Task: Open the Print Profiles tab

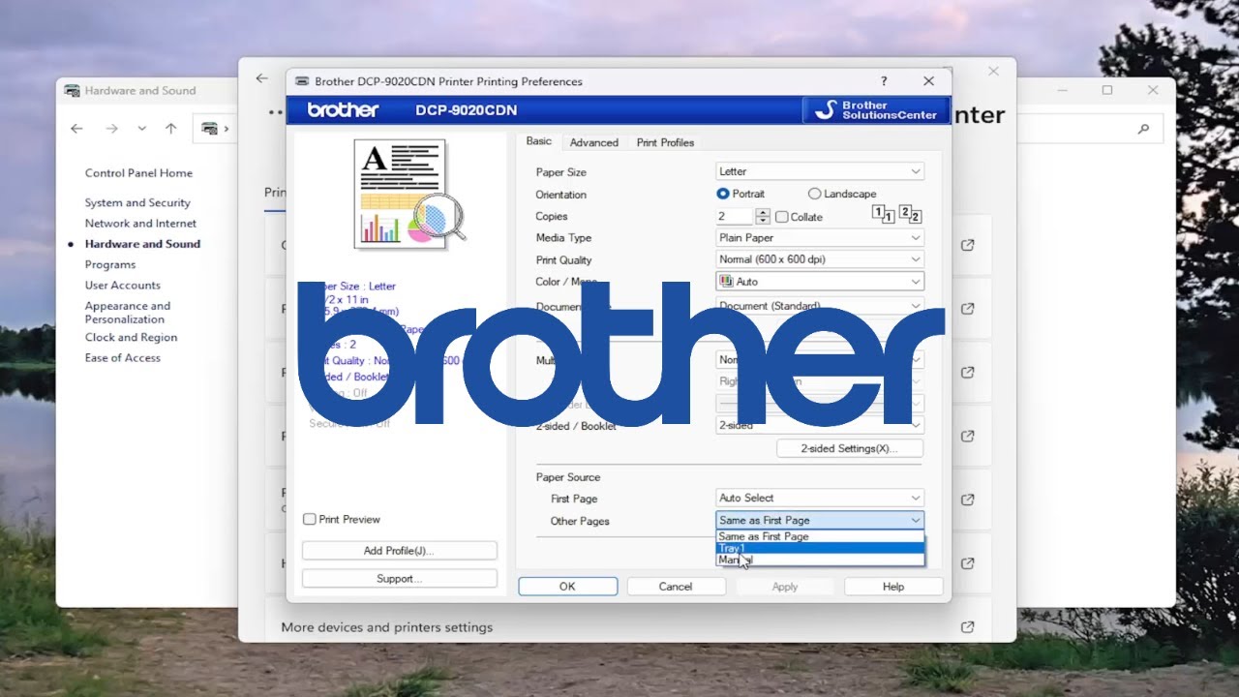Action: pyautogui.click(x=665, y=142)
